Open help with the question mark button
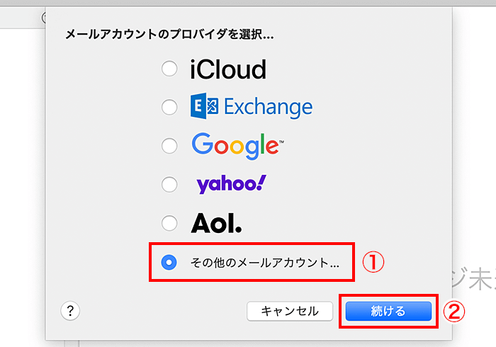 click(x=70, y=310)
